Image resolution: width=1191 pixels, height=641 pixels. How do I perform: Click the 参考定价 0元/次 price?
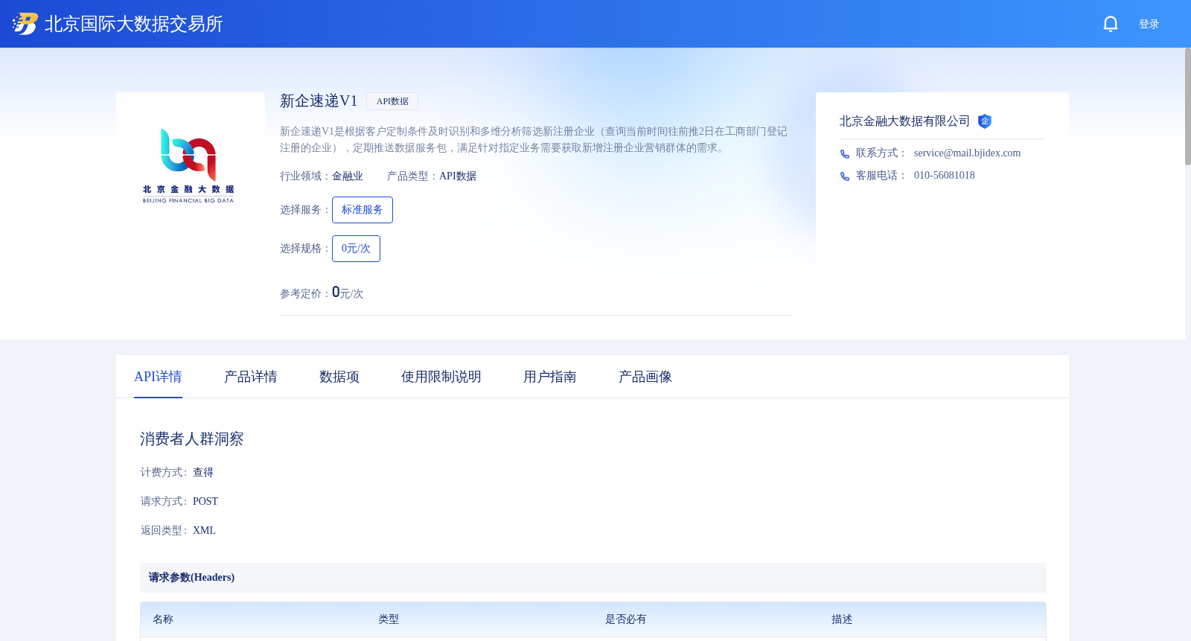[x=348, y=293]
